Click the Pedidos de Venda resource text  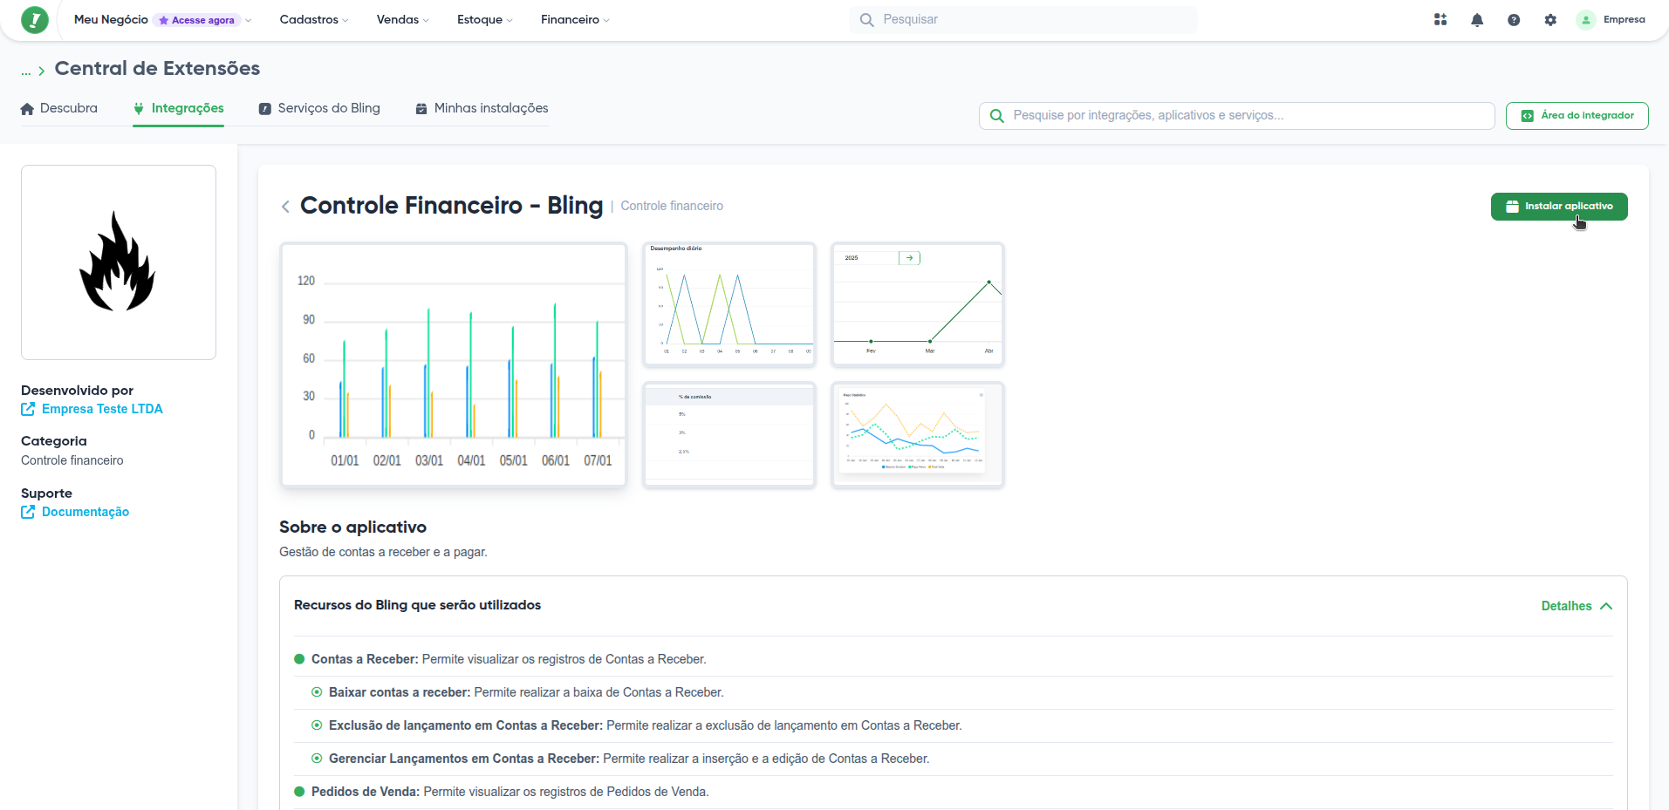pos(510,792)
